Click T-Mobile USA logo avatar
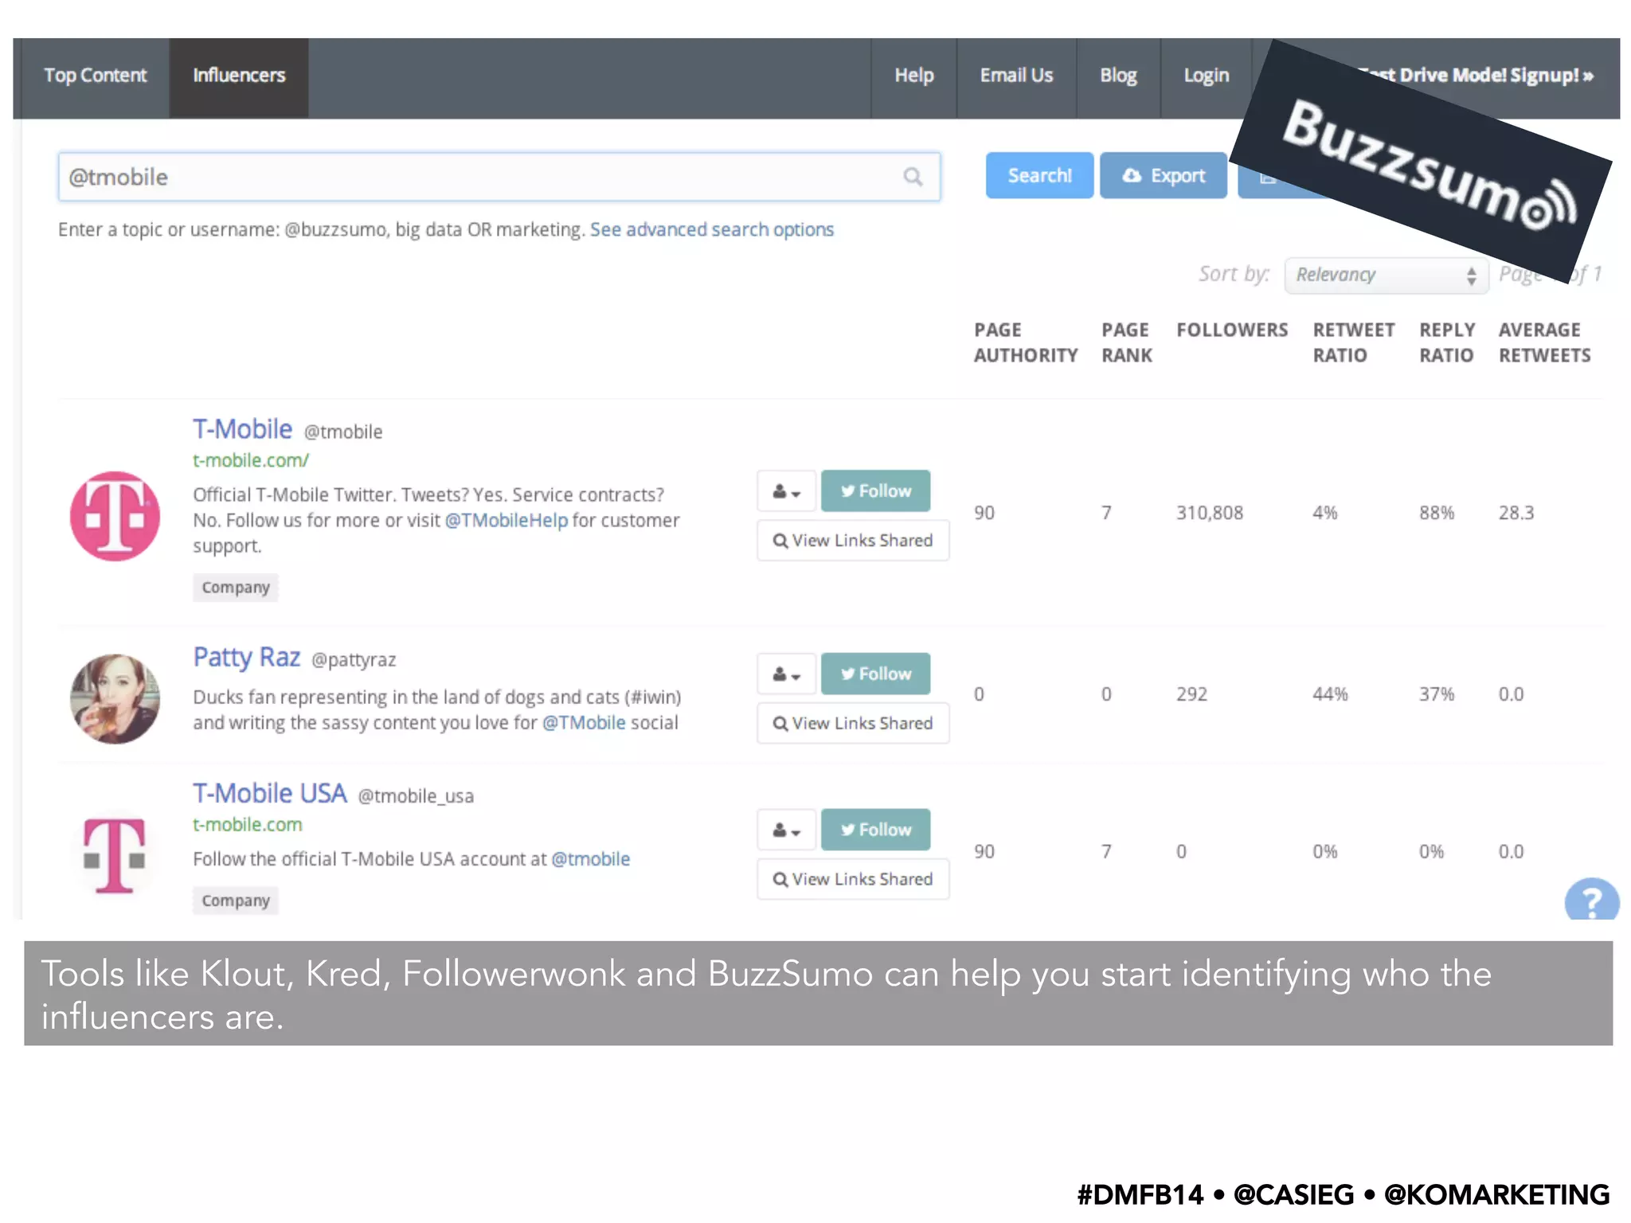This screenshot has height=1223, width=1631. pyautogui.click(x=115, y=854)
